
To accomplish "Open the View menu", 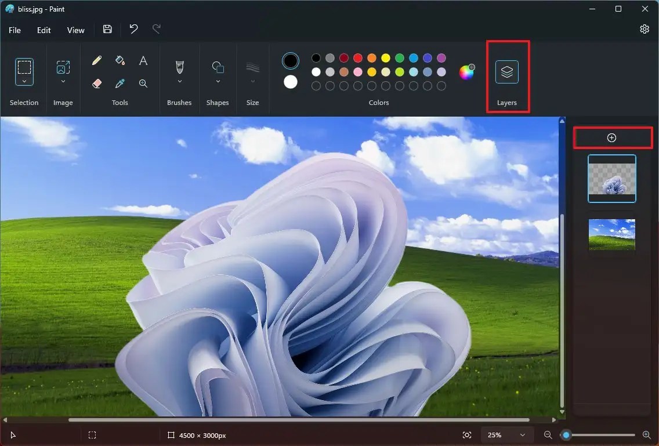I will point(75,30).
